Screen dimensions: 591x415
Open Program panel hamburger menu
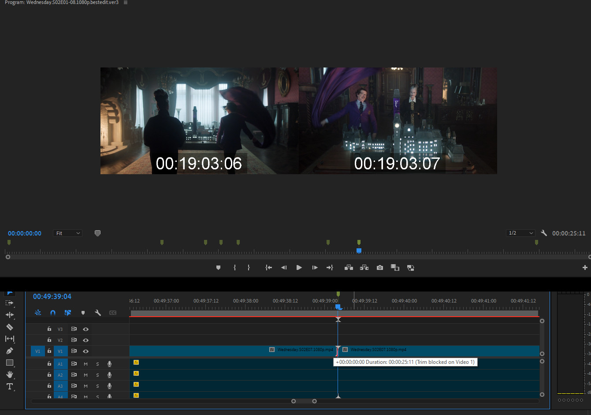tap(126, 3)
